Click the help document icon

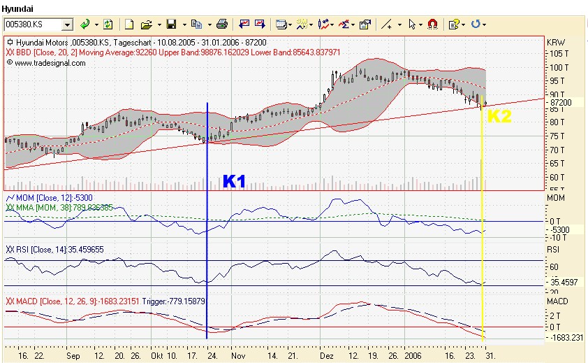click(x=454, y=24)
